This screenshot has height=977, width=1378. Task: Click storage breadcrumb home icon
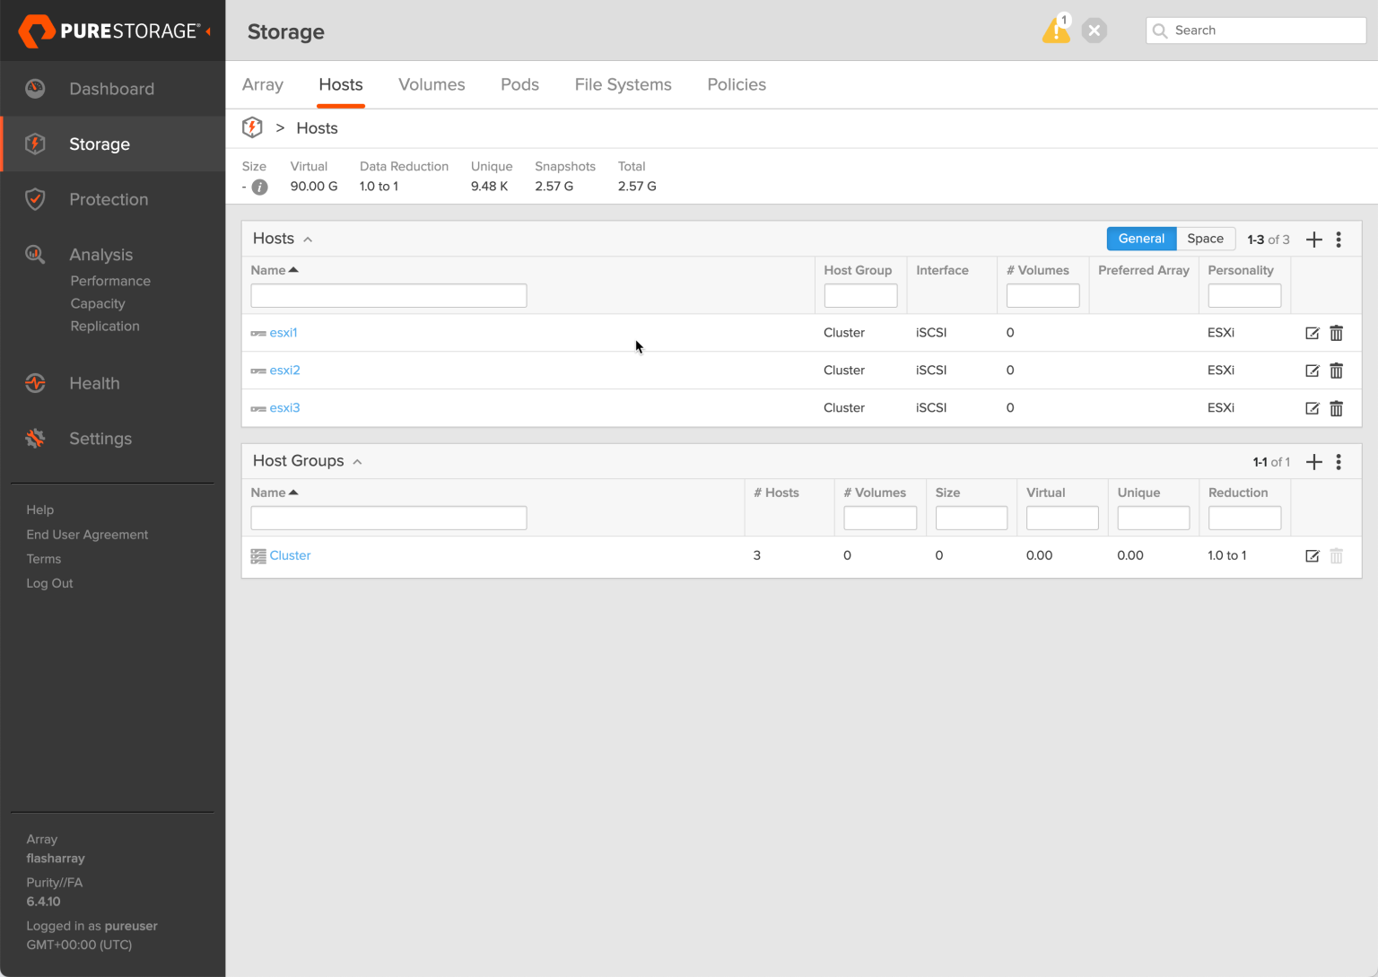(x=252, y=127)
